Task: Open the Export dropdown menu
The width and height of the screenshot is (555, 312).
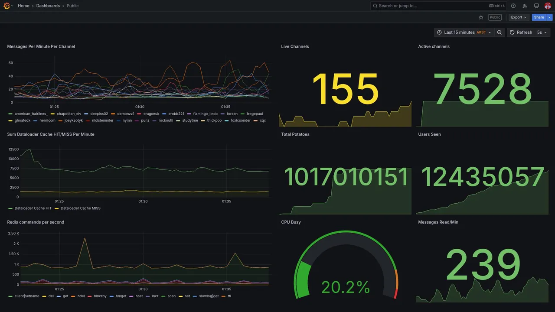Action: pyautogui.click(x=519, y=17)
